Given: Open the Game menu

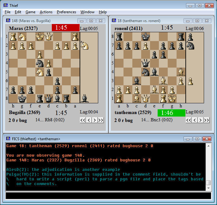Looking at the screenshot, I should (x=30, y=12).
